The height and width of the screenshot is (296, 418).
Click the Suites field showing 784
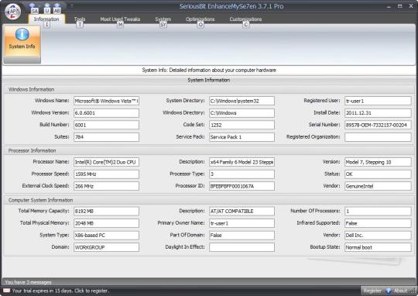[x=106, y=137]
